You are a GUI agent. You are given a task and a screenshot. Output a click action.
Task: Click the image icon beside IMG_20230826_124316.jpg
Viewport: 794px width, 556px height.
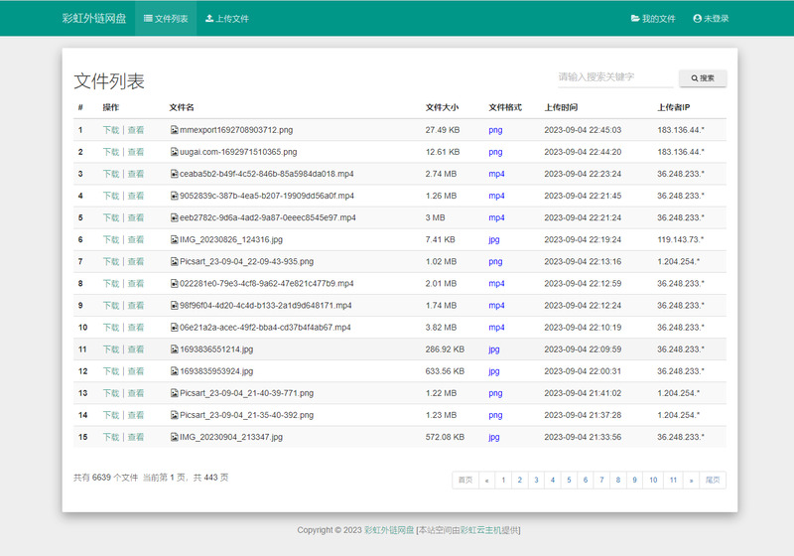click(x=174, y=239)
